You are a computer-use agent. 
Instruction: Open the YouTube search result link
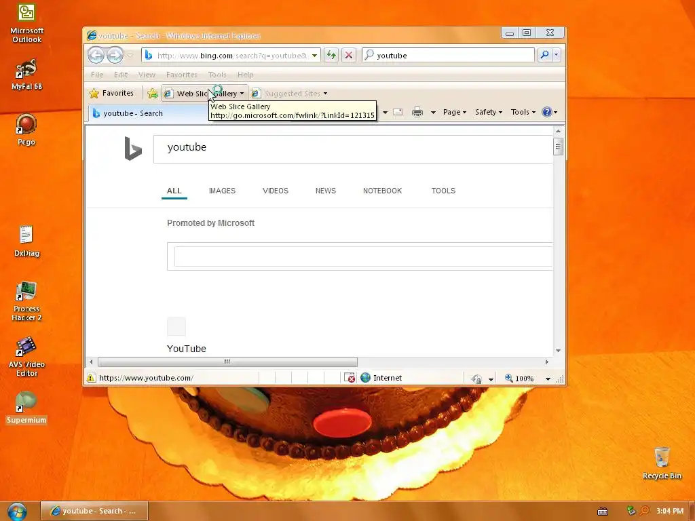(187, 349)
